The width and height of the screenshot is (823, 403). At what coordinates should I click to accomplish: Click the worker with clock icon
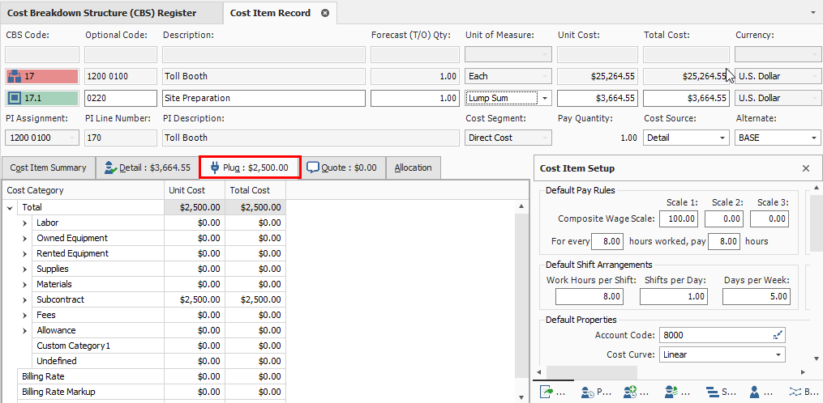tap(589, 392)
